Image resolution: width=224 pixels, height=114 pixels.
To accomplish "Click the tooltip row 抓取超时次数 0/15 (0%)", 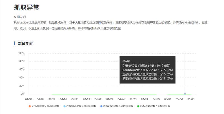I will pyautogui.click(x=147, y=79).
